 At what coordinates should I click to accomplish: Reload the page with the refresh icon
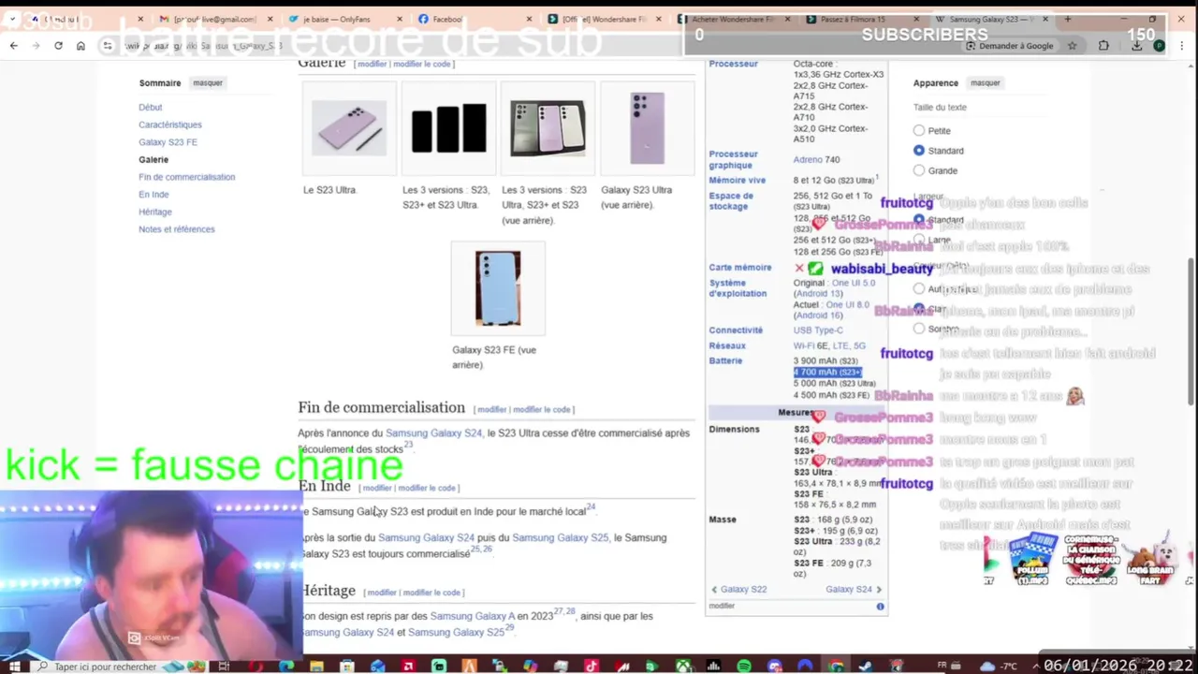pos(58,46)
